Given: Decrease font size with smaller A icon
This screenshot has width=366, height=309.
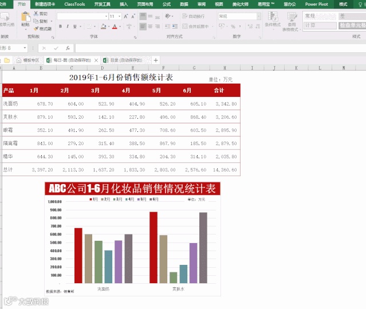Looking at the screenshot, I should pyautogui.click(x=133, y=17).
